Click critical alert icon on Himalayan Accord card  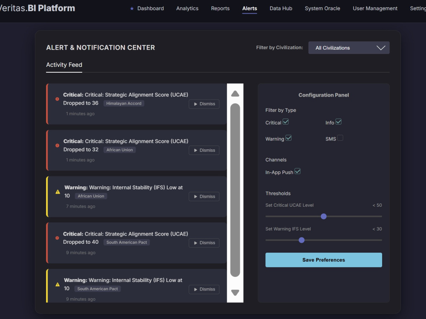(58, 99)
